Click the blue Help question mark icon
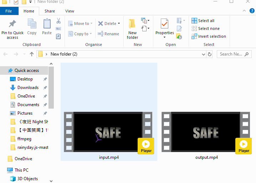The image size is (256, 183). point(252,11)
